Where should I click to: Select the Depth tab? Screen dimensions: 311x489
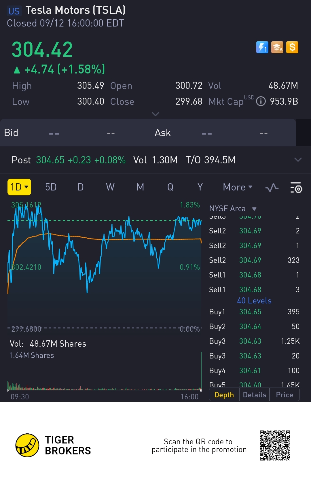point(224,395)
